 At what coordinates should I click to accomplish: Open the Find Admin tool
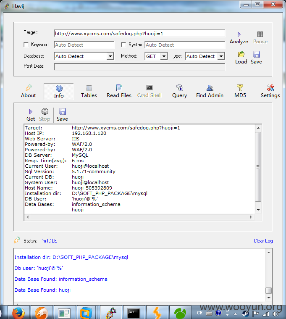coord(210,91)
